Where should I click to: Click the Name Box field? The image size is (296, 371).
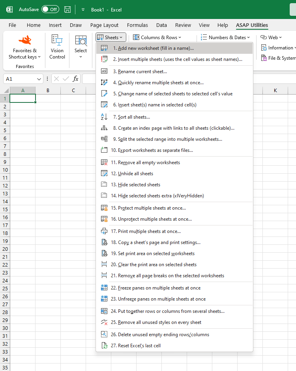click(x=20, y=79)
